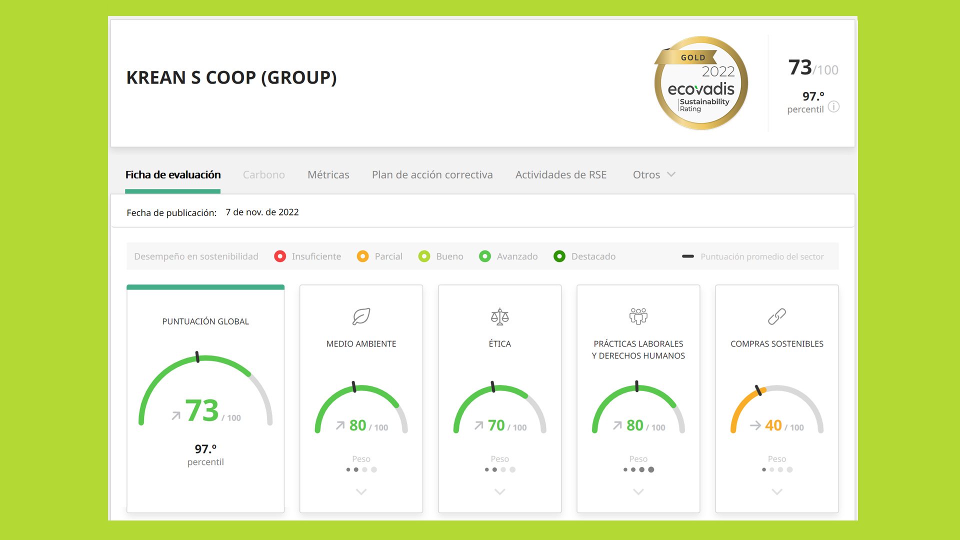Open the Plan de acción correctiva tab
The image size is (960, 540).
tap(432, 174)
